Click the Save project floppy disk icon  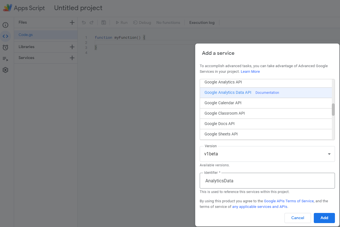coord(104,22)
